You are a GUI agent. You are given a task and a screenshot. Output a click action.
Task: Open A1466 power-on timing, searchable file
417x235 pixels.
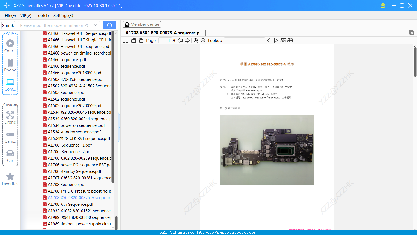(x=77, y=53)
